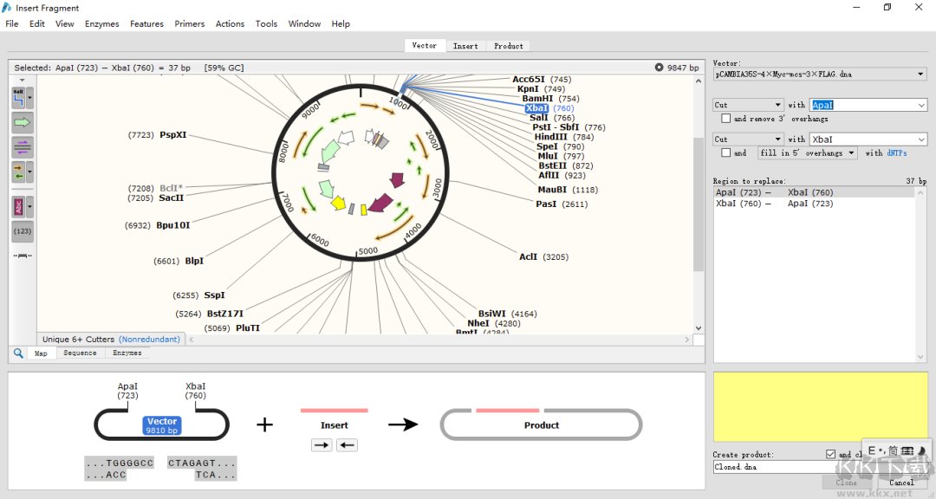The height and width of the screenshot is (499, 936).
Task: Click the blue Vector 9810 bp label
Action: pyautogui.click(x=162, y=425)
